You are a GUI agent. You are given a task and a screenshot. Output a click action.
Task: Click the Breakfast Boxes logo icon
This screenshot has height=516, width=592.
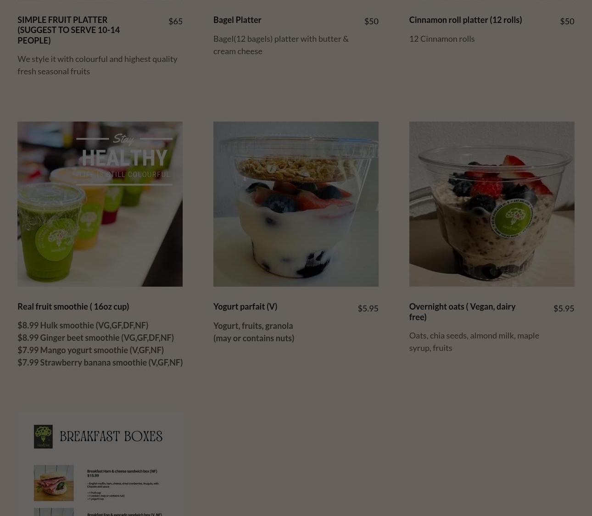tap(43, 437)
